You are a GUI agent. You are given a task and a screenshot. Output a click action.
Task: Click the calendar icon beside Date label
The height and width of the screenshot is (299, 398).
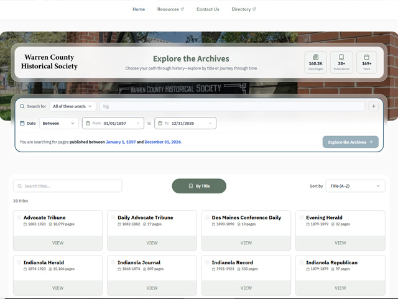pos(22,123)
